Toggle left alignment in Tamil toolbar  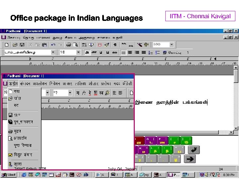coord(123,53)
